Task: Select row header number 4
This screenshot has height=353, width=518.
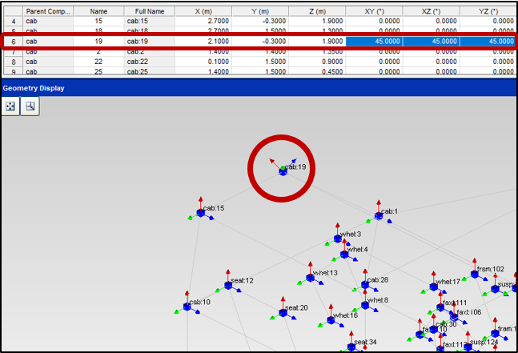Action: 14,21
